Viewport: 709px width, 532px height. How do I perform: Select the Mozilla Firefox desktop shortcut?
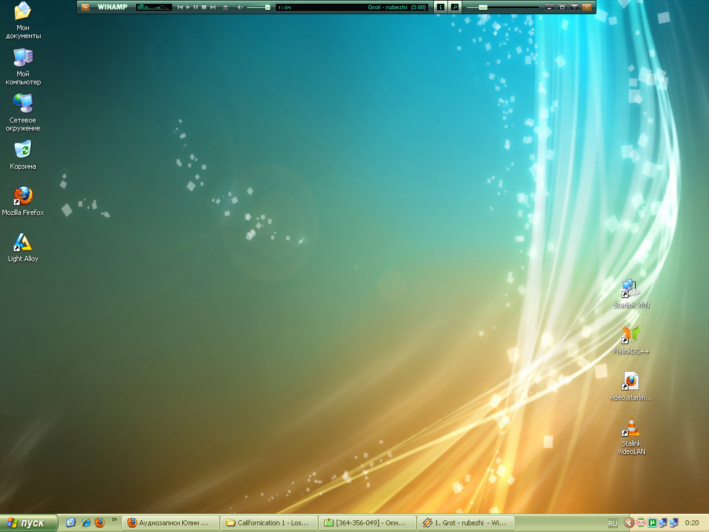tap(23, 201)
